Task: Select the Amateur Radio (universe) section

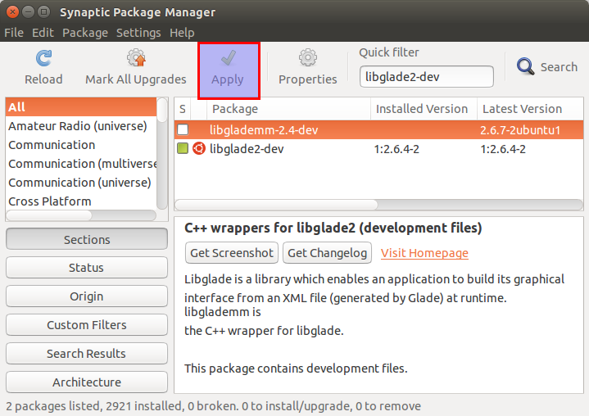Action: tap(78, 126)
